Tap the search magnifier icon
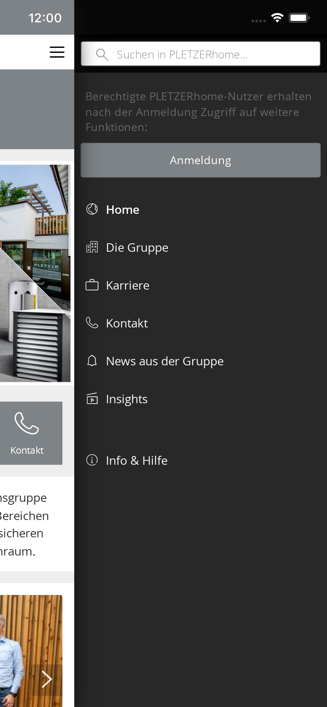Viewport: 327px width, 707px height. (102, 54)
